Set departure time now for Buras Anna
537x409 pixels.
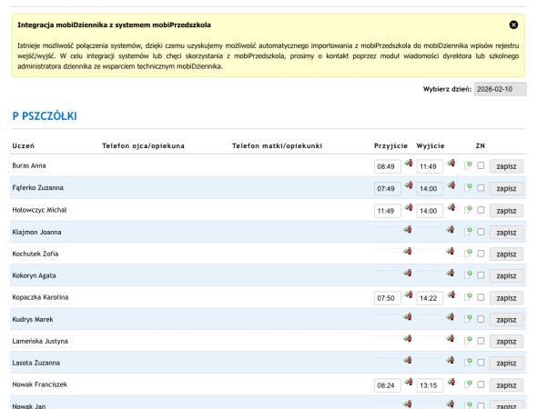pyautogui.click(x=451, y=163)
